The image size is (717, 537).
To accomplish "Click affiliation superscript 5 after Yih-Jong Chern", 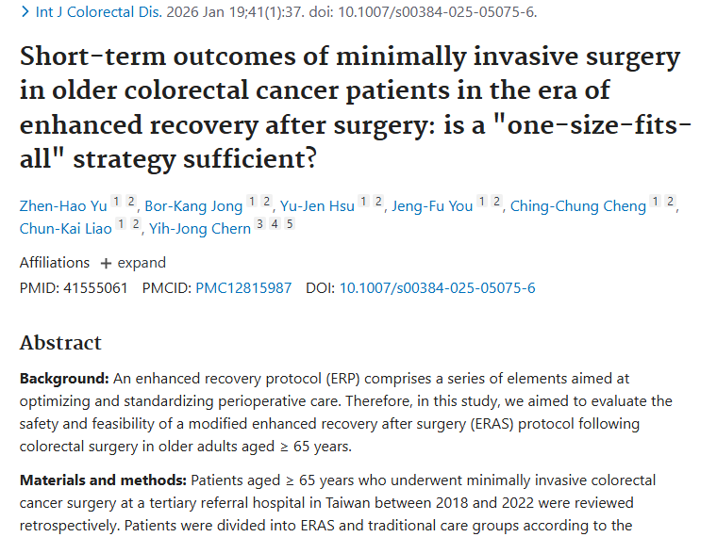I will pyautogui.click(x=290, y=224).
